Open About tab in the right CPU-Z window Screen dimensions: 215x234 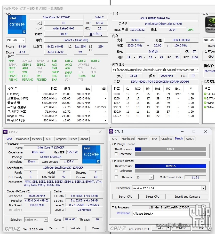click(190, 139)
